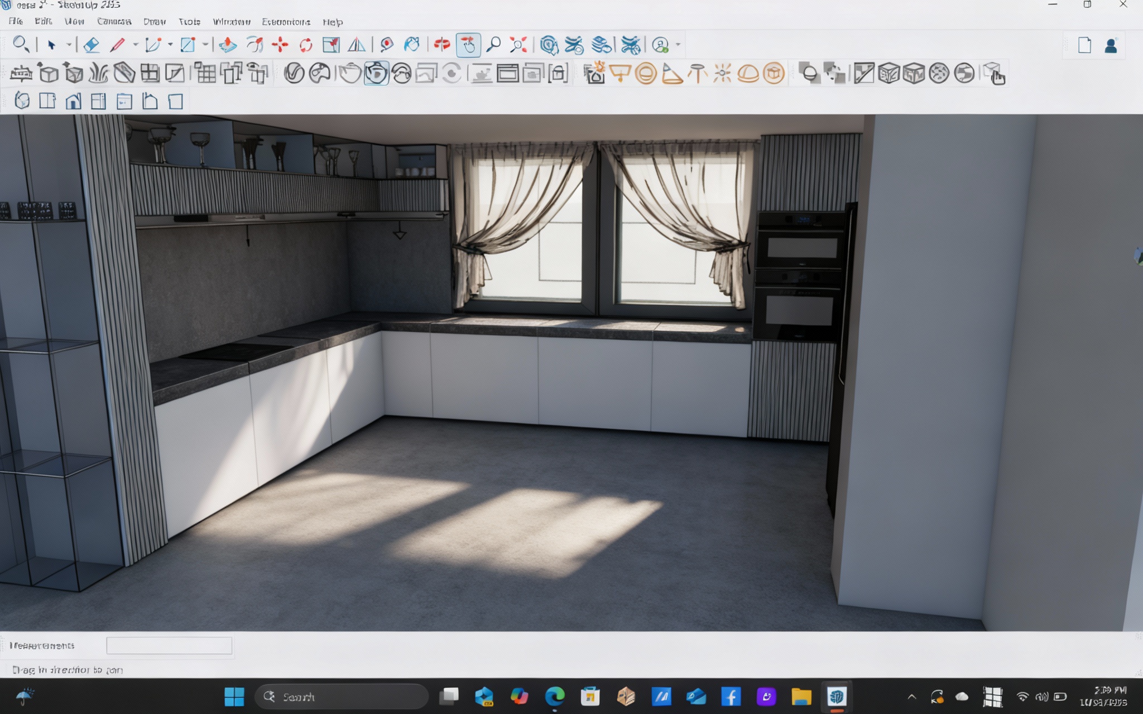The image size is (1143, 714).
Task: Click the Zoom Extents icon
Action: pos(518,45)
